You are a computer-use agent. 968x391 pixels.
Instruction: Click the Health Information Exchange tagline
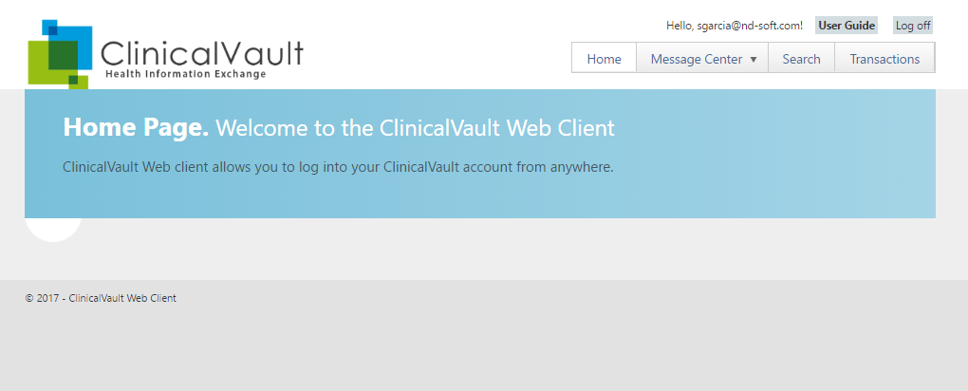point(185,74)
